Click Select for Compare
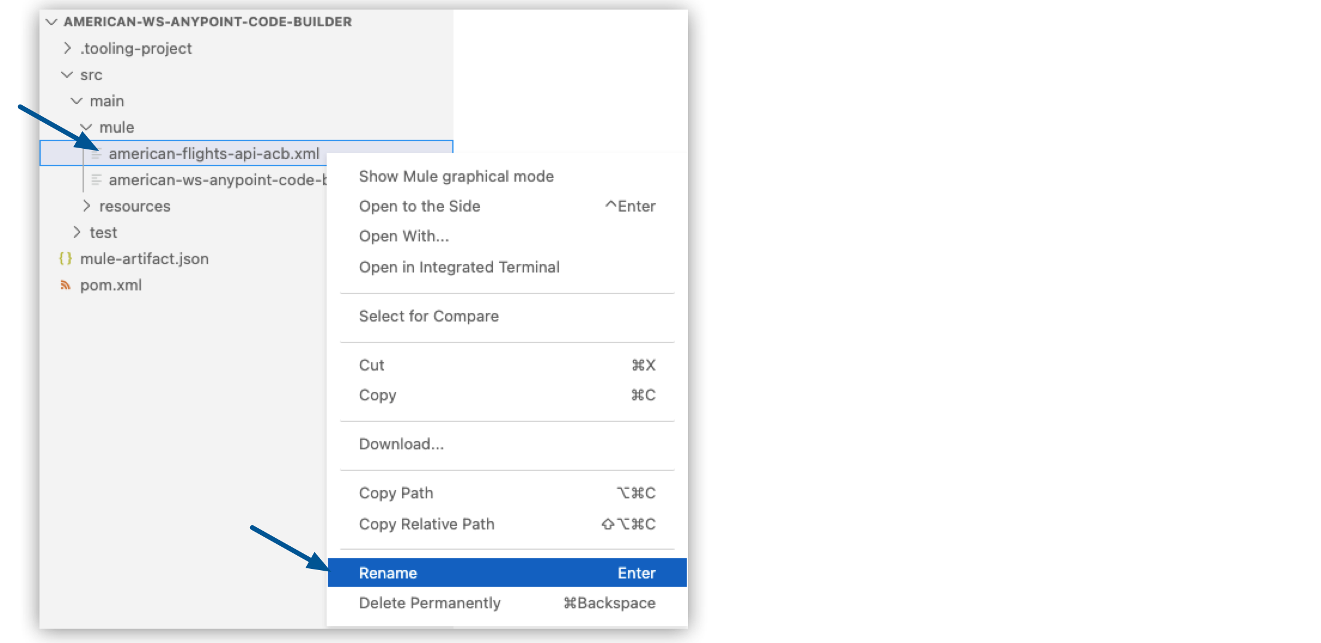The height and width of the screenshot is (643, 1321). [x=428, y=316]
